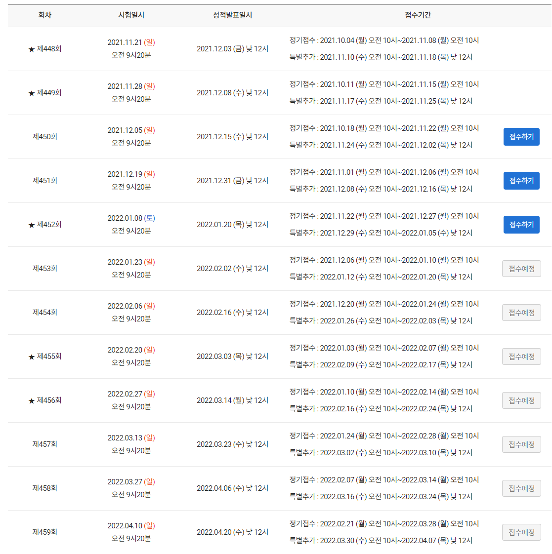
Task: Click exam date 2022.01.08 (토)
Action: (x=131, y=218)
